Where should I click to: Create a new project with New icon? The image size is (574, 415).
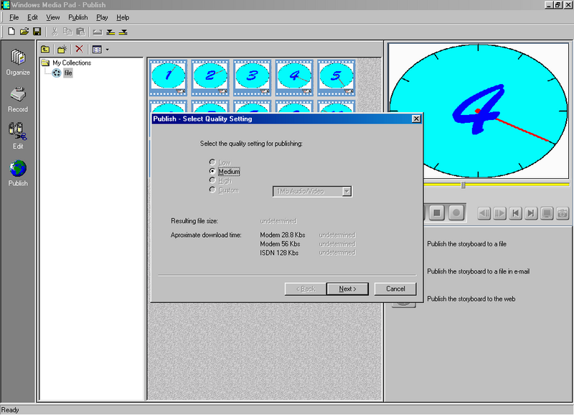(x=11, y=32)
